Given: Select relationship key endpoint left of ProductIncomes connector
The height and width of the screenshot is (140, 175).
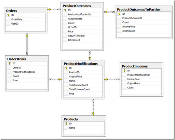Looking at the screenshot, I should point(106,79).
